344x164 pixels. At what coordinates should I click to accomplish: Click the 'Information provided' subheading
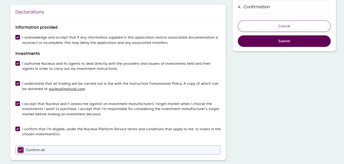[36, 27]
